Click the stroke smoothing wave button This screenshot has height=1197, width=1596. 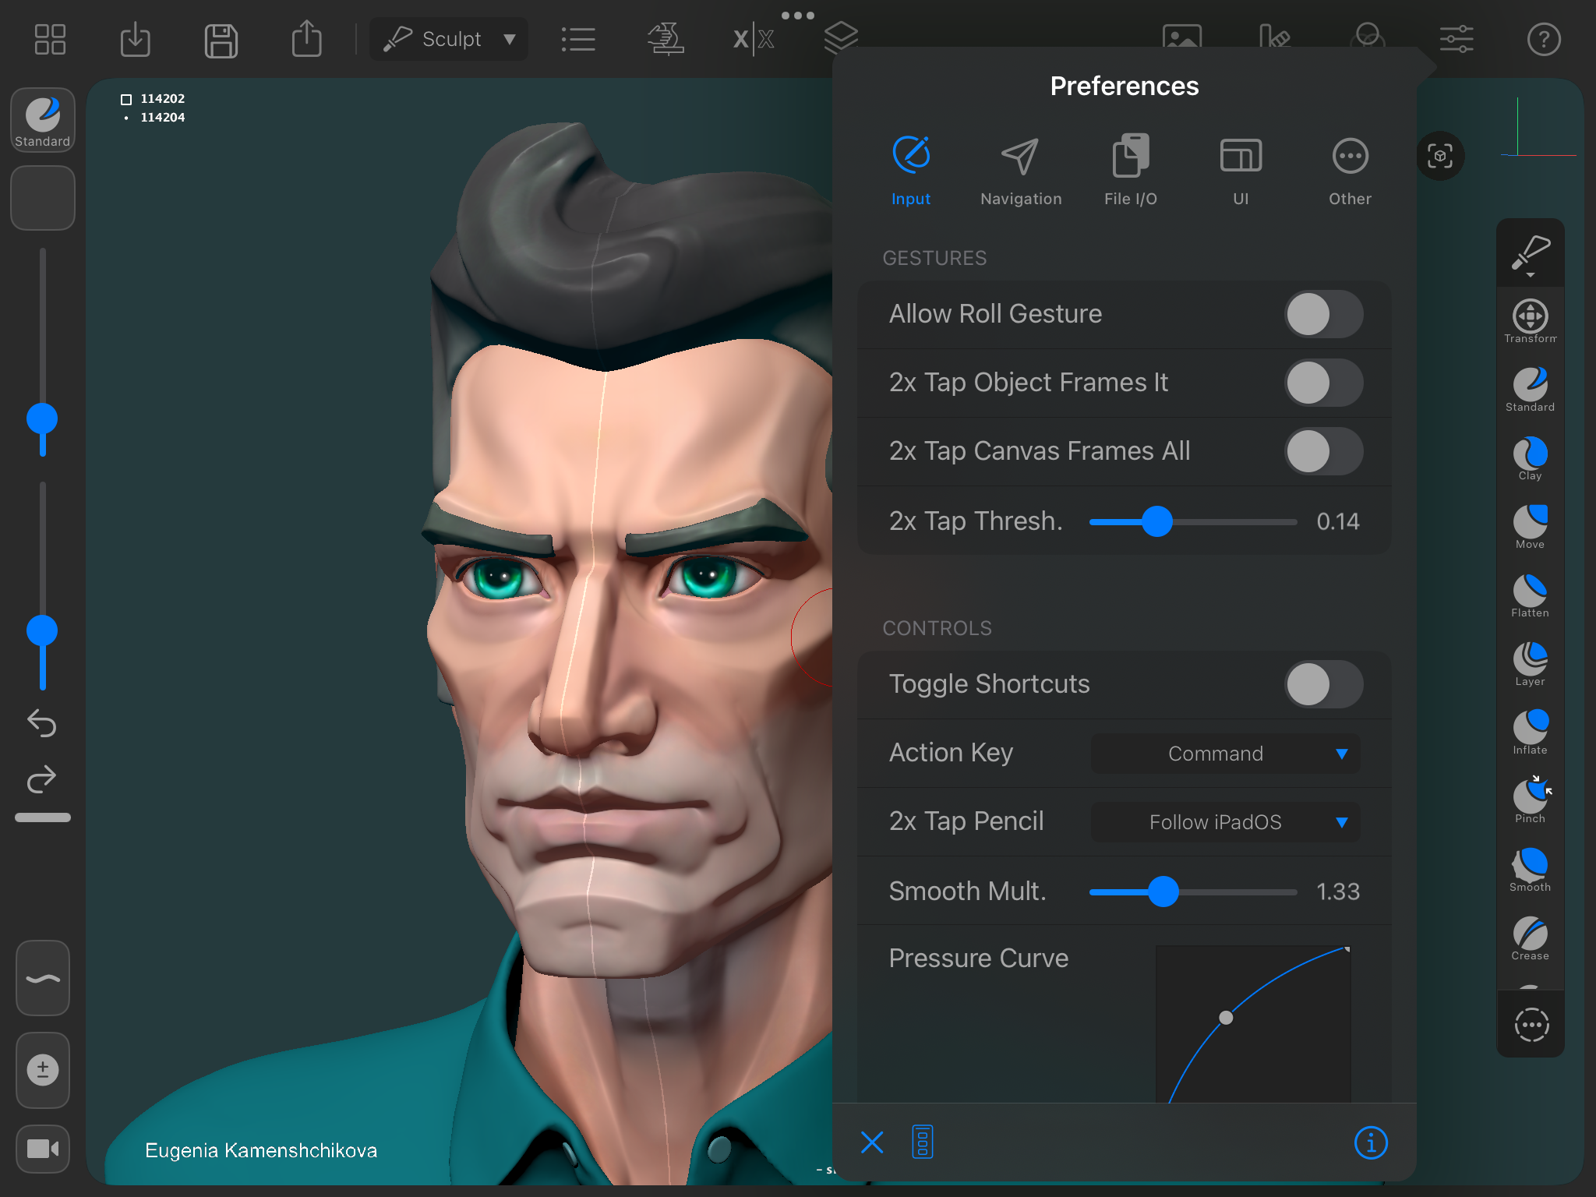click(x=43, y=979)
